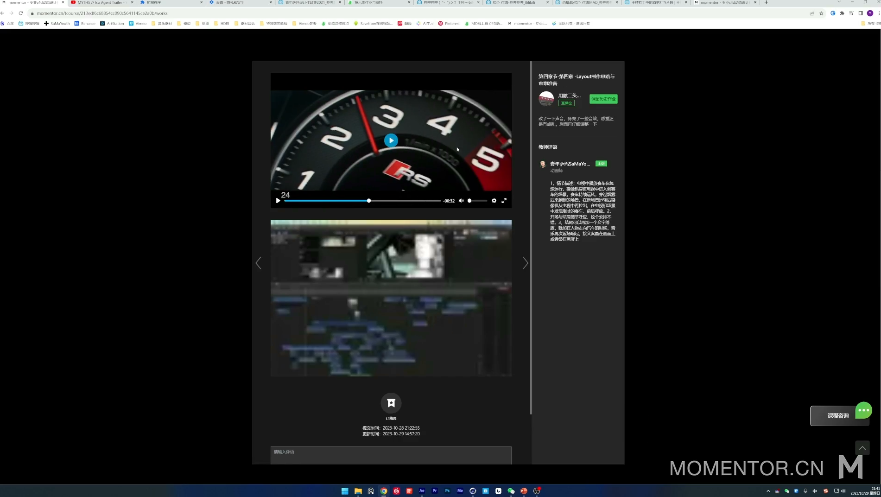This screenshot has width=881, height=497.
Task: Switch to the MYTHS // Iso Agent Trailer tab
Action: click(102, 2)
